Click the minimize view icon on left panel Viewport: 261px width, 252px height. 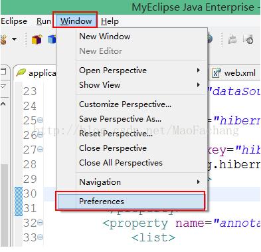coord(3,71)
